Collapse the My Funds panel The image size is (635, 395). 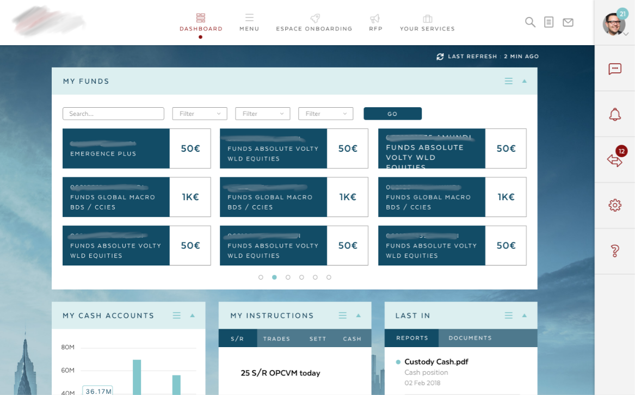pyautogui.click(x=524, y=81)
